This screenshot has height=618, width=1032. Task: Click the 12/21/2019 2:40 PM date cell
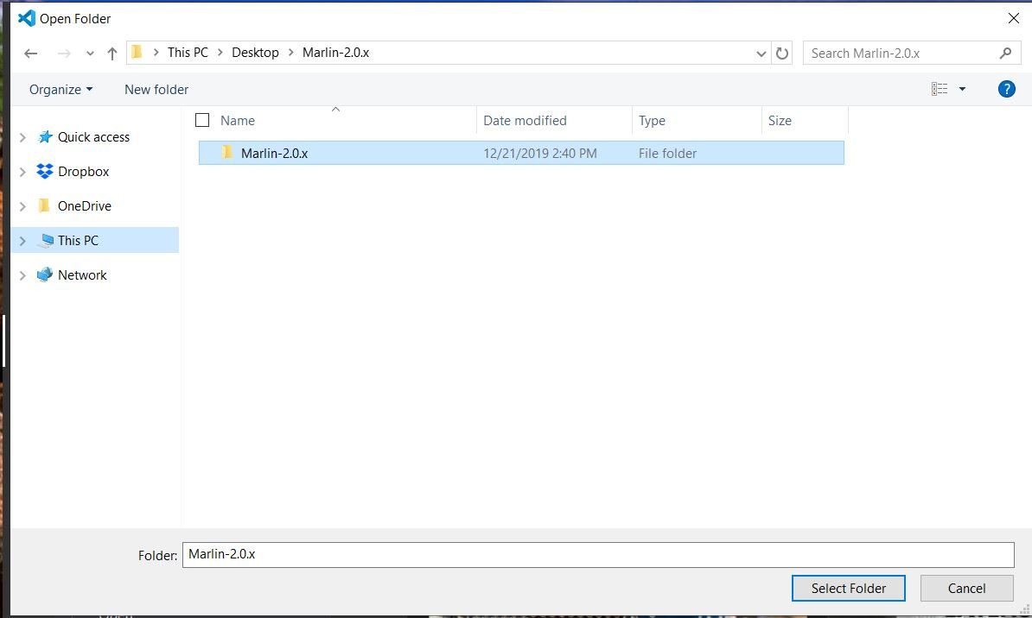539,153
